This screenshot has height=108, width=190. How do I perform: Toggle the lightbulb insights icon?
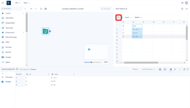click(165, 69)
